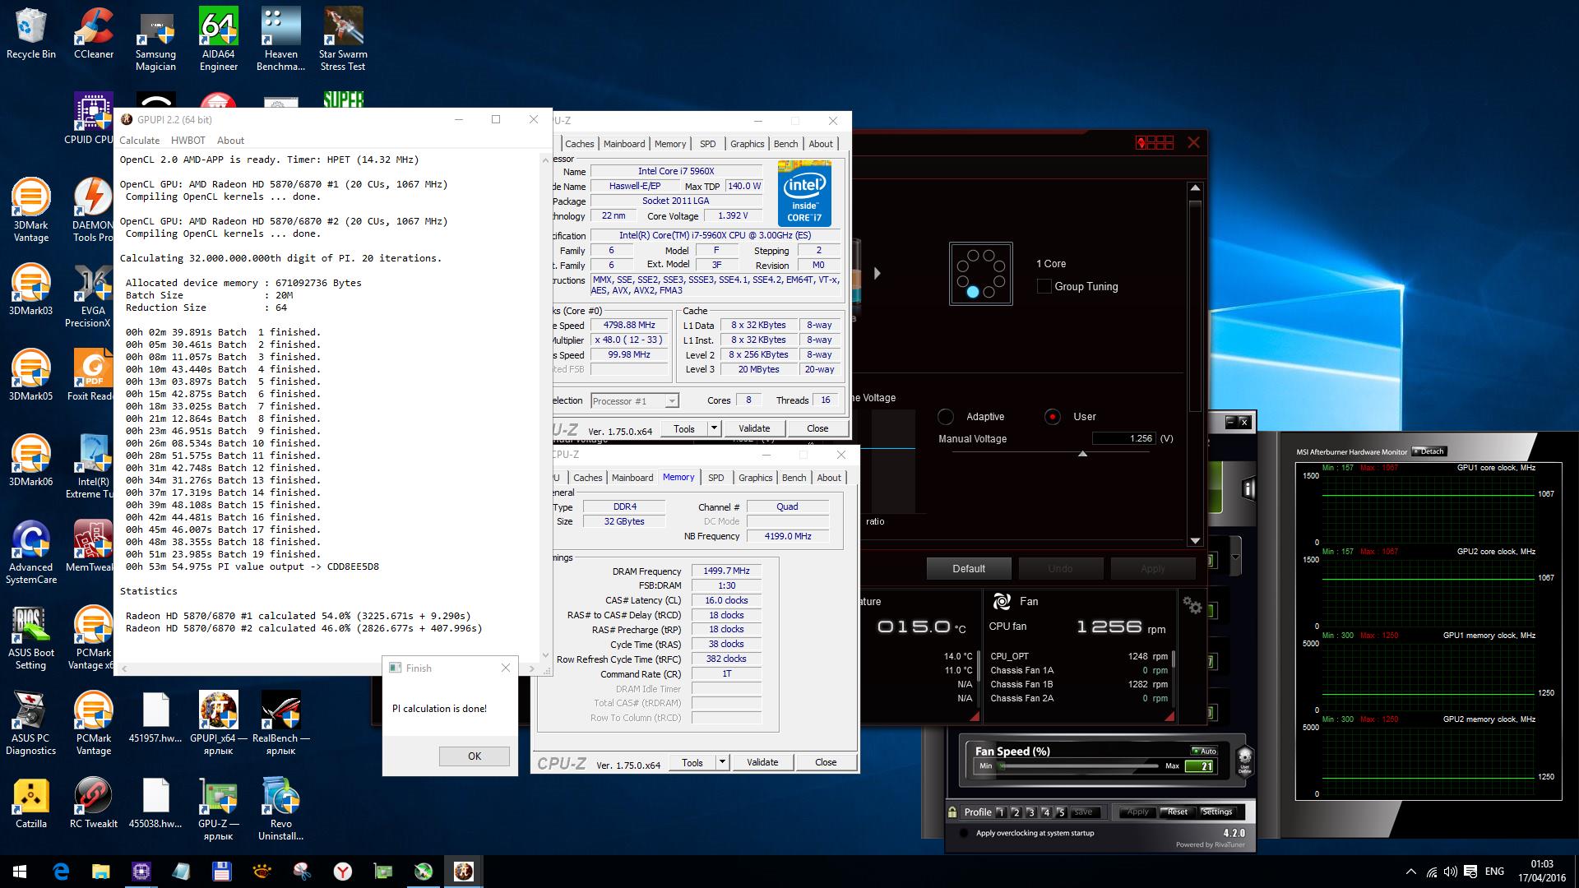Select User voltage radio option
The image size is (1579, 888).
1052,417
